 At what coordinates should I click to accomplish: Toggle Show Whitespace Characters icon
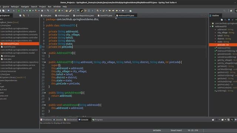[x=93, y=11]
